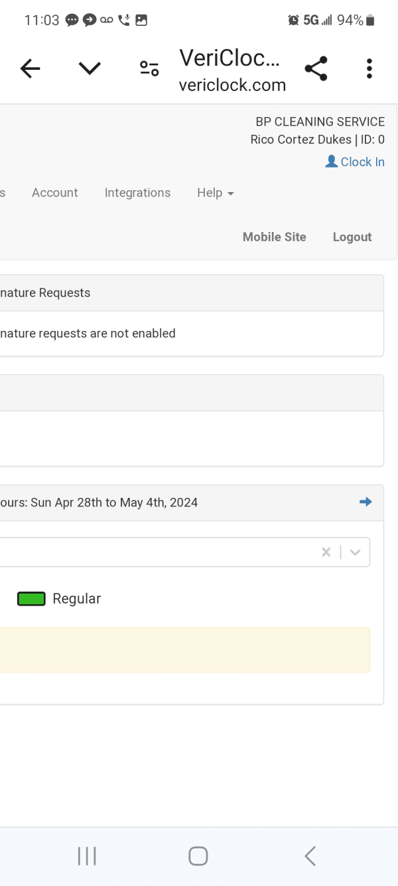Tap the Android recent apps icon

[87, 856]
